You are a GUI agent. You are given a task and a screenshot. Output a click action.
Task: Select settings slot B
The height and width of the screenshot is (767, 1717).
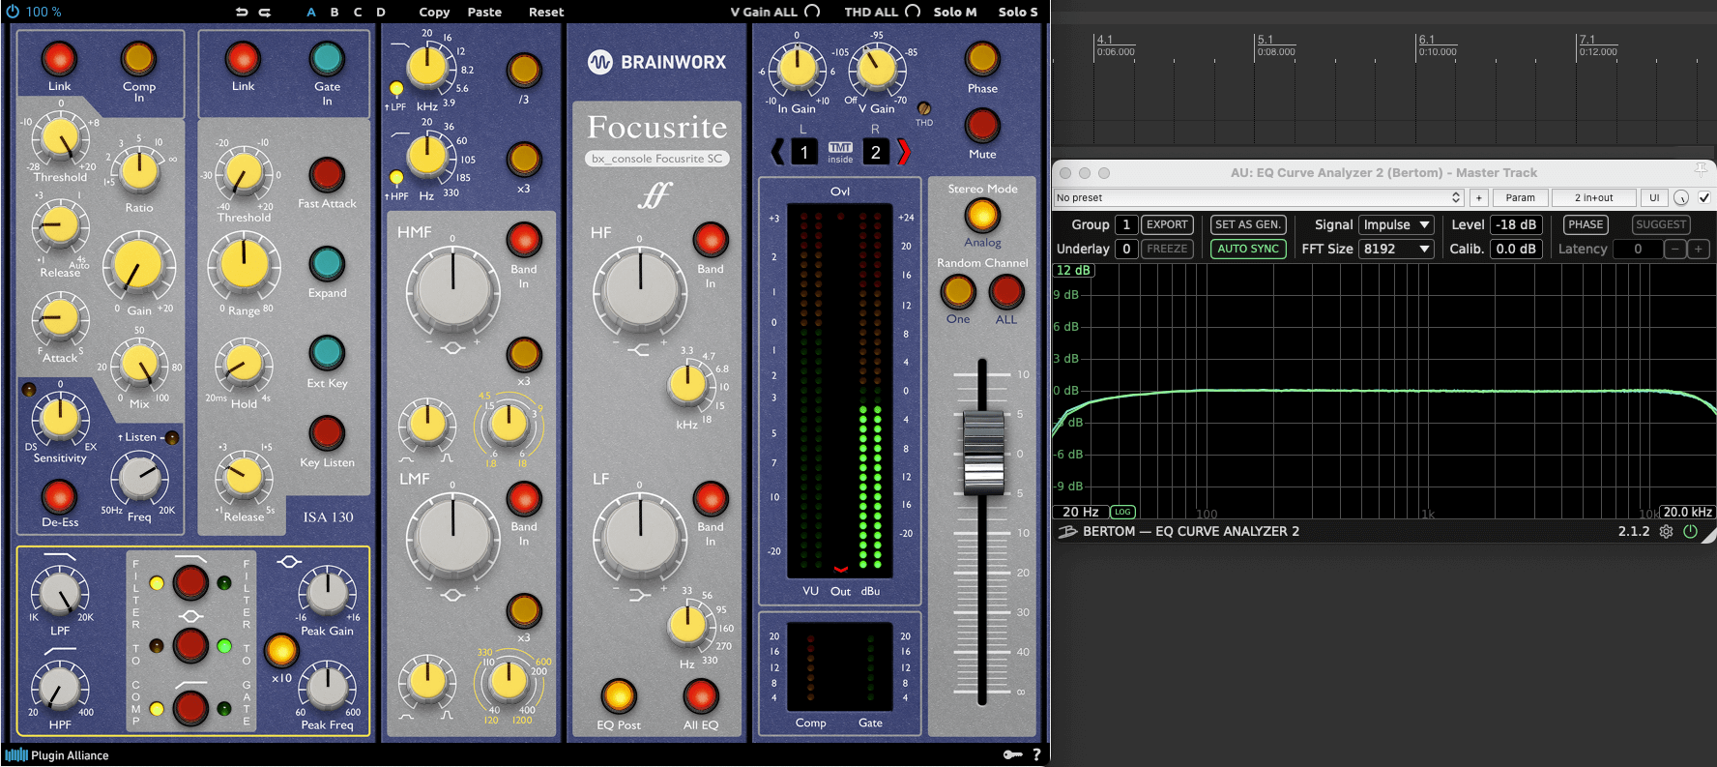click(x=335, y=12)
